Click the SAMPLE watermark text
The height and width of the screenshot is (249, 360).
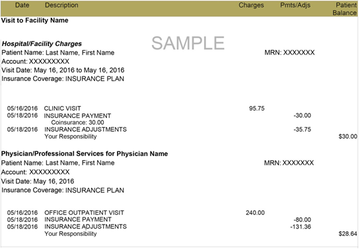188,43
